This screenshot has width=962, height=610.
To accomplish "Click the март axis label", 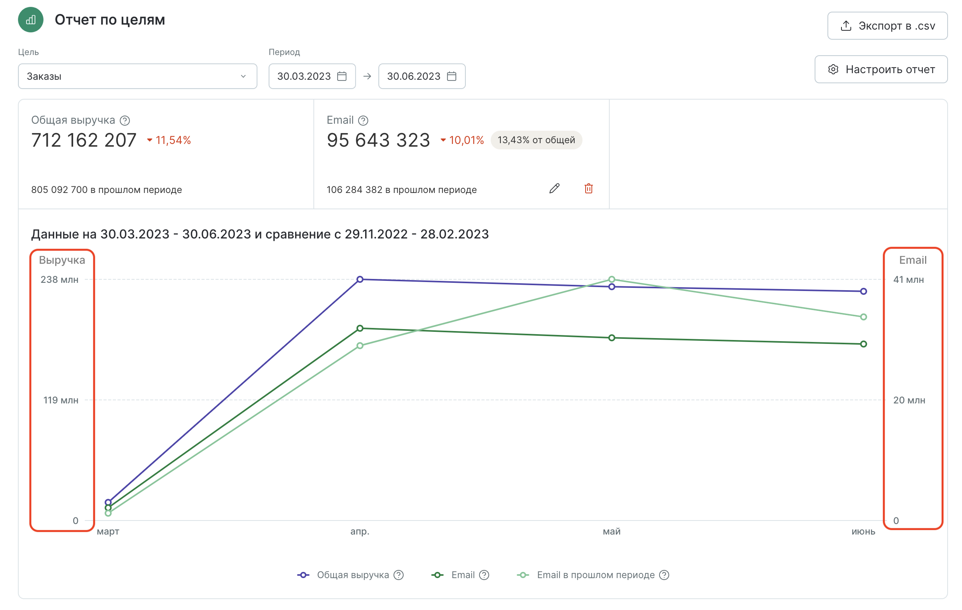I will point(108,531).
